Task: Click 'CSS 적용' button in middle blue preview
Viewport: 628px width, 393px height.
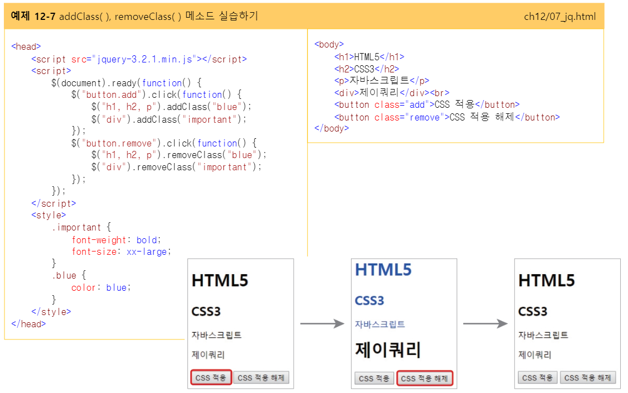Action: tap(374, 379)
